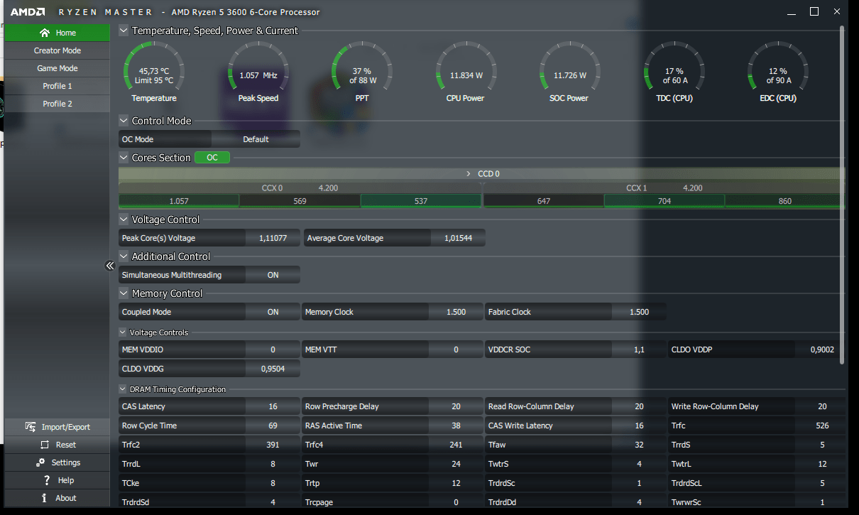Select Profile 1
859x515 pixels.
click(57, 86)
